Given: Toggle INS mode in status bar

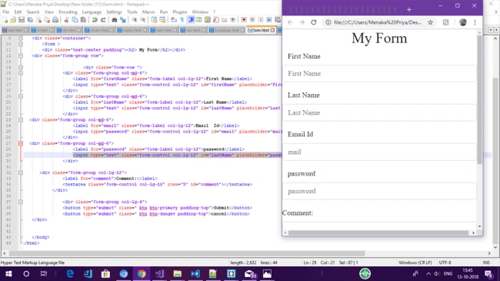Looking at the screenshot, I should (x=486, y=263).
